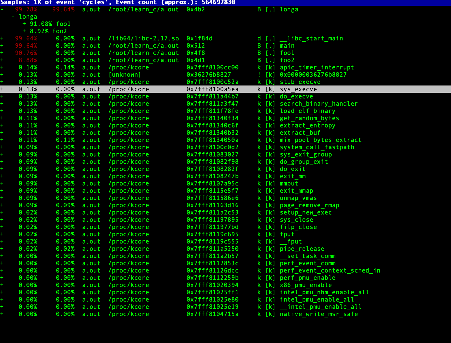Expand the system_call_fastpath row
Screen dimensions: 451x343
[2, 147]
